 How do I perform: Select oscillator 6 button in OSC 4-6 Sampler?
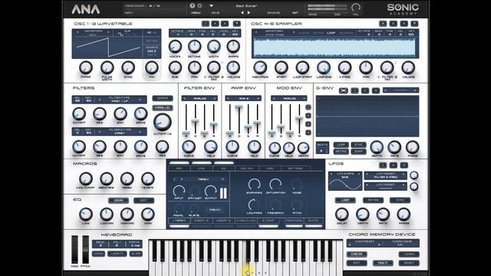404,24
